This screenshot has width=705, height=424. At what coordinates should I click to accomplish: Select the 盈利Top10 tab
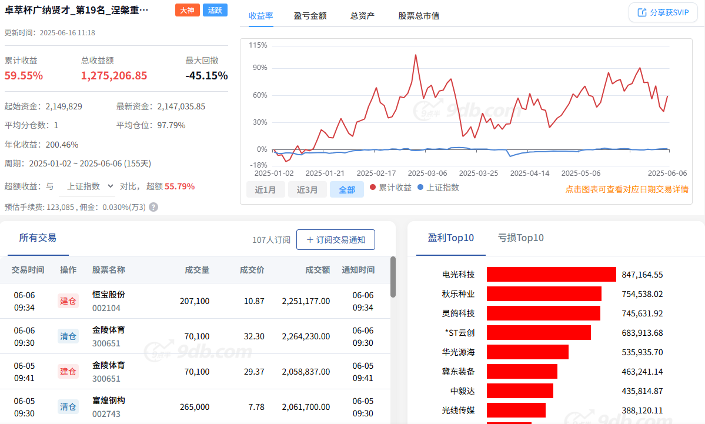(x=450, y=238)
